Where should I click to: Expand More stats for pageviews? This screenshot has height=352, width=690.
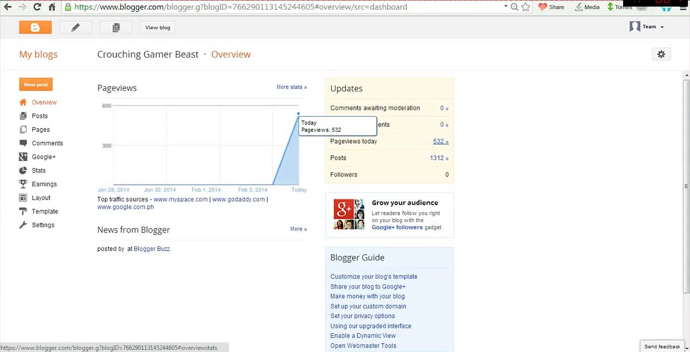coord(291,87)
